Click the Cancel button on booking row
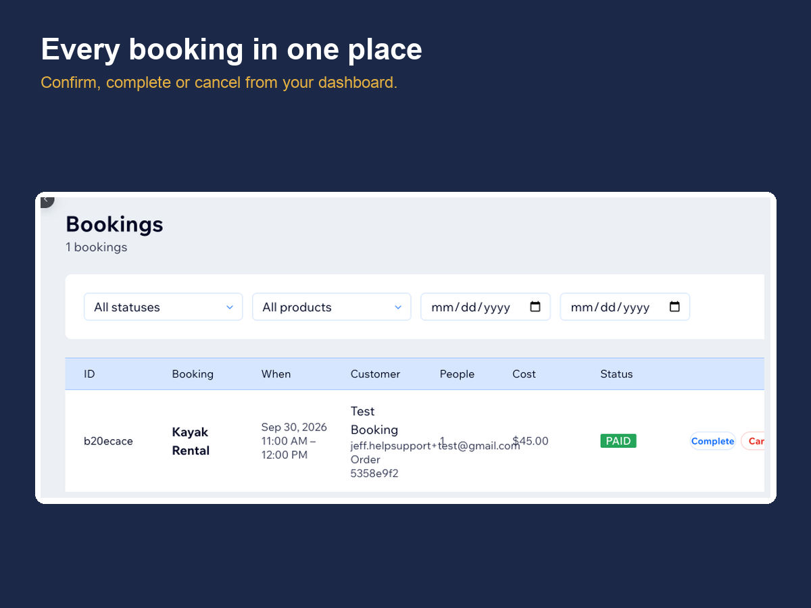Screen dimensions: 811x608 [753, 441]
